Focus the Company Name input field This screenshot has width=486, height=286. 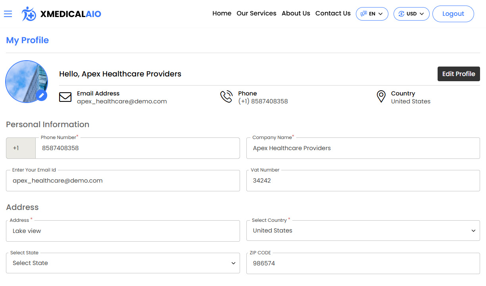coord(363,148)
